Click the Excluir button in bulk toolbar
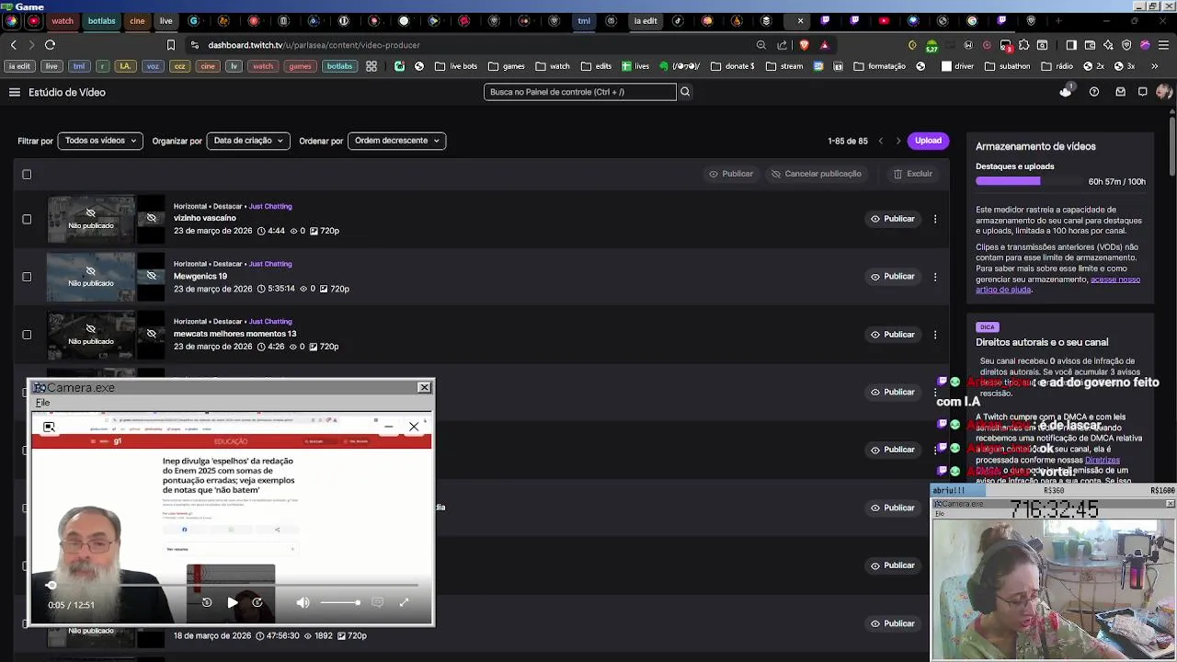 coord(912,174)
